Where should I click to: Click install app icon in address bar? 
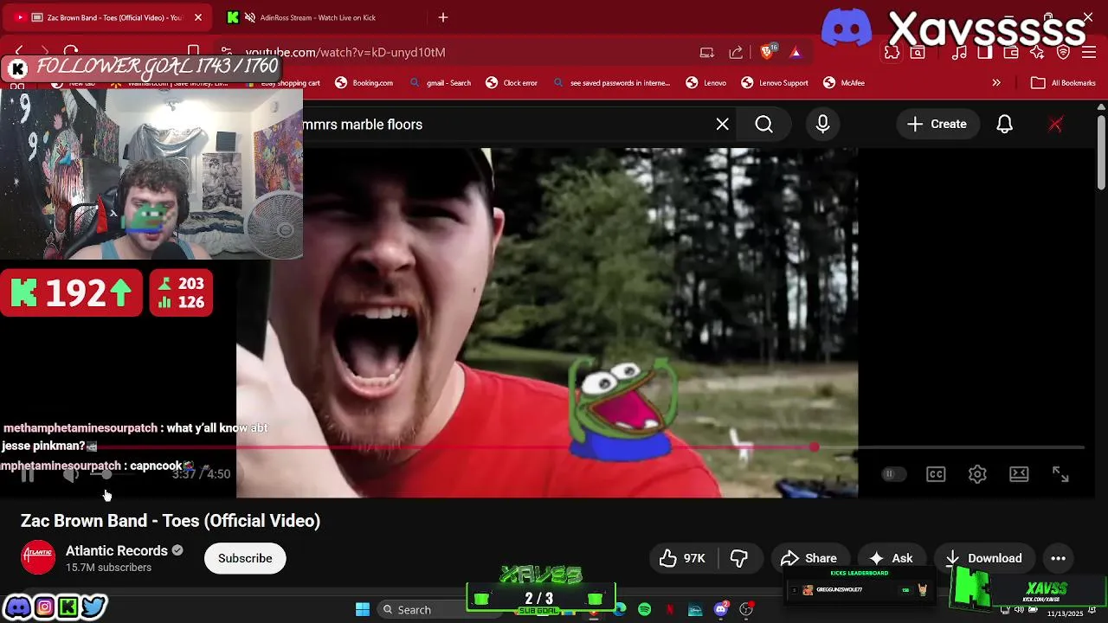point(707,53)
